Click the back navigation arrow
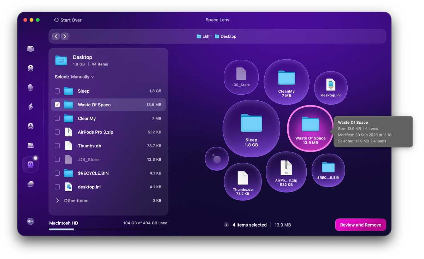 (x=56, y=36)
